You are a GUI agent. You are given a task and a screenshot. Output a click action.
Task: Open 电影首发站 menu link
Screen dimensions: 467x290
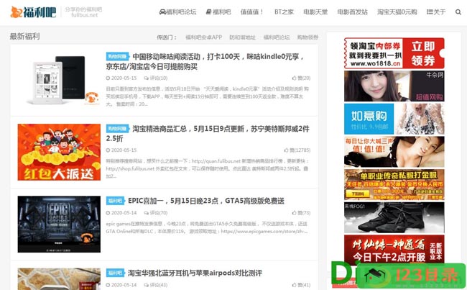(352, 12)
